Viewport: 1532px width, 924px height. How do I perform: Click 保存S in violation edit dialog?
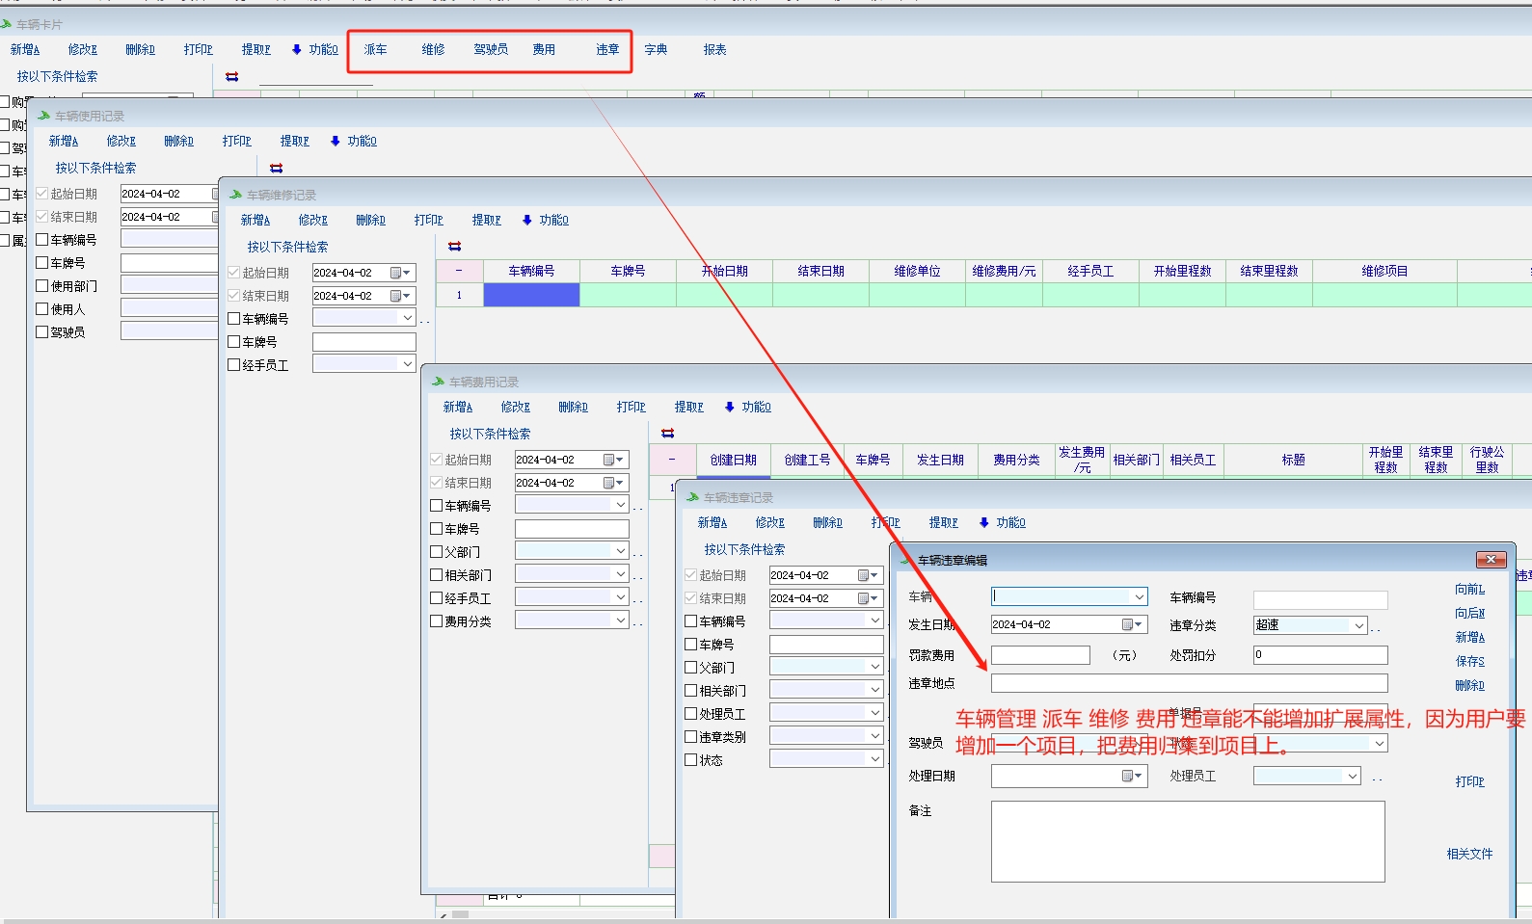(x=1469, y=661)
